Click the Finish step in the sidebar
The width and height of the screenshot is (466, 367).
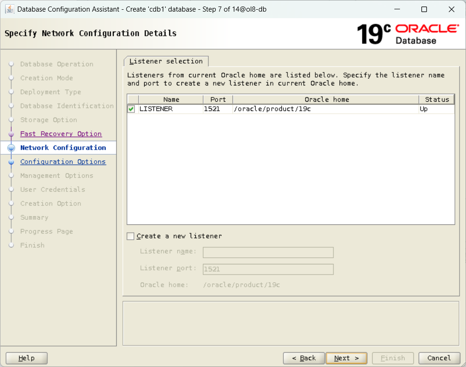[33, 246]
